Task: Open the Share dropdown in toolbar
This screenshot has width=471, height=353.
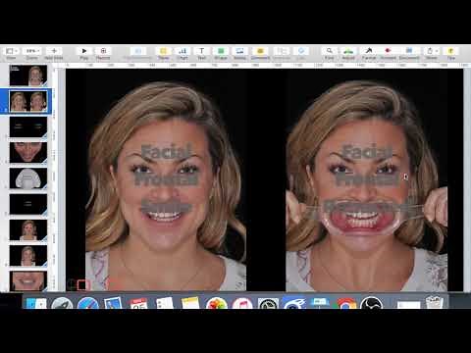Action: click(x=432, y=51)
